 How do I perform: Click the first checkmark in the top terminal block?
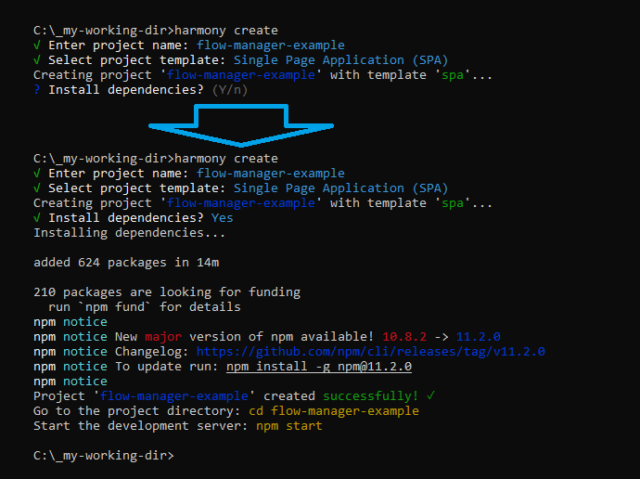37,45
